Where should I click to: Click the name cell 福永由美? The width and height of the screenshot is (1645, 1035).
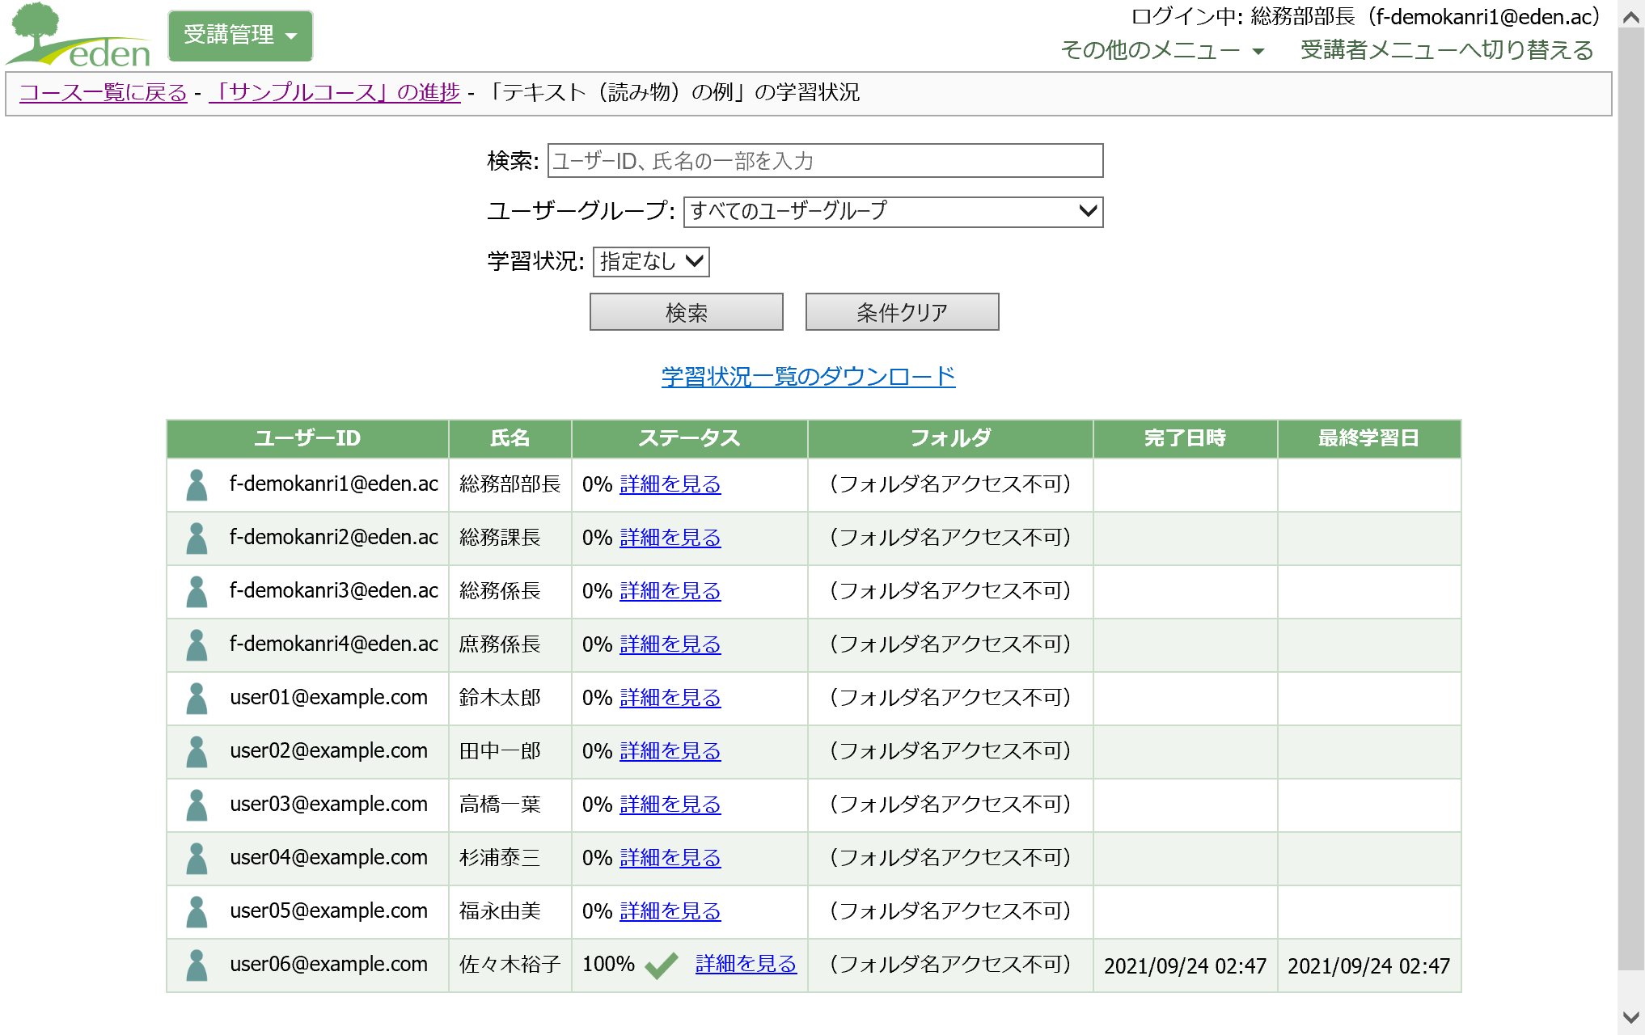pos(510,912)
